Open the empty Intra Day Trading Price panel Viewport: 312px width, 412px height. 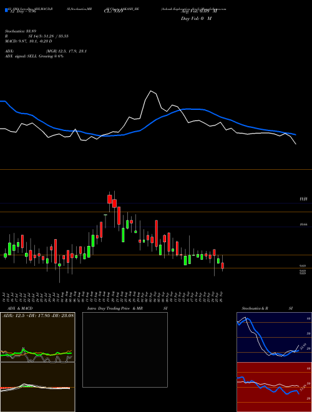click(125, 350)
